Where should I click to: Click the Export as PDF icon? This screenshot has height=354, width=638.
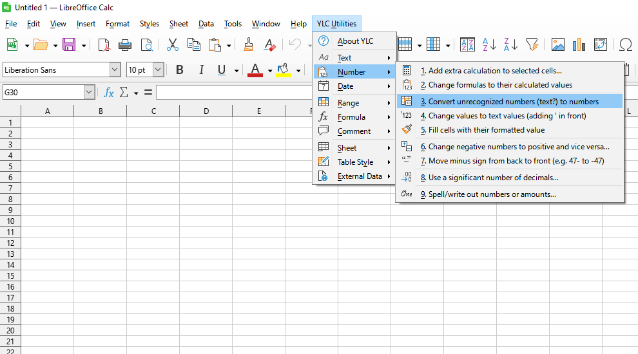[104, 44]
